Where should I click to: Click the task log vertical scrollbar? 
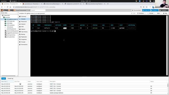[x=168, y=85]
